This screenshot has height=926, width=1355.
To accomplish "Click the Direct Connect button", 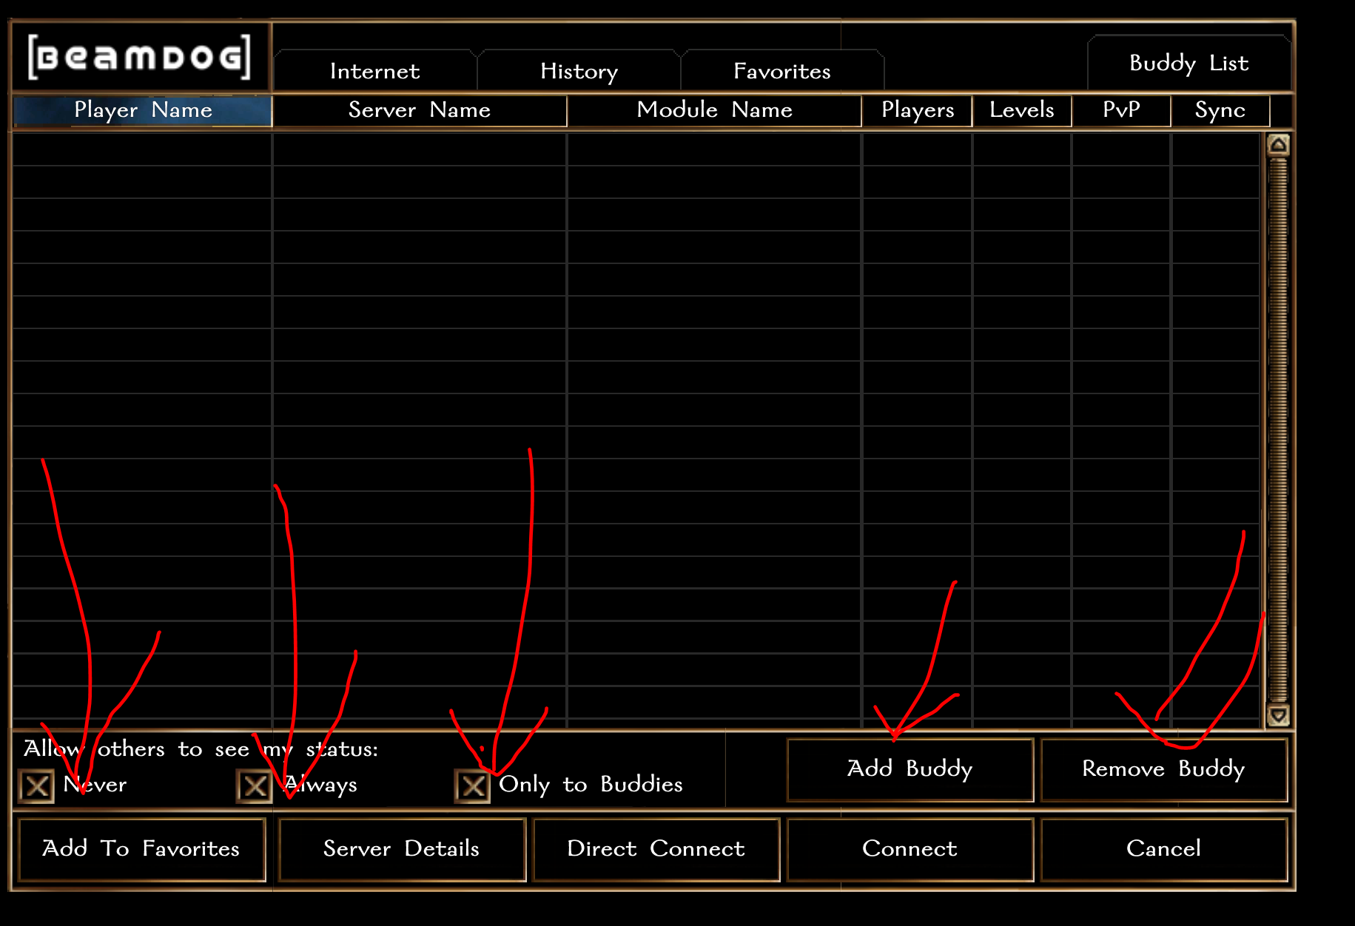I will tap(656, 849).
